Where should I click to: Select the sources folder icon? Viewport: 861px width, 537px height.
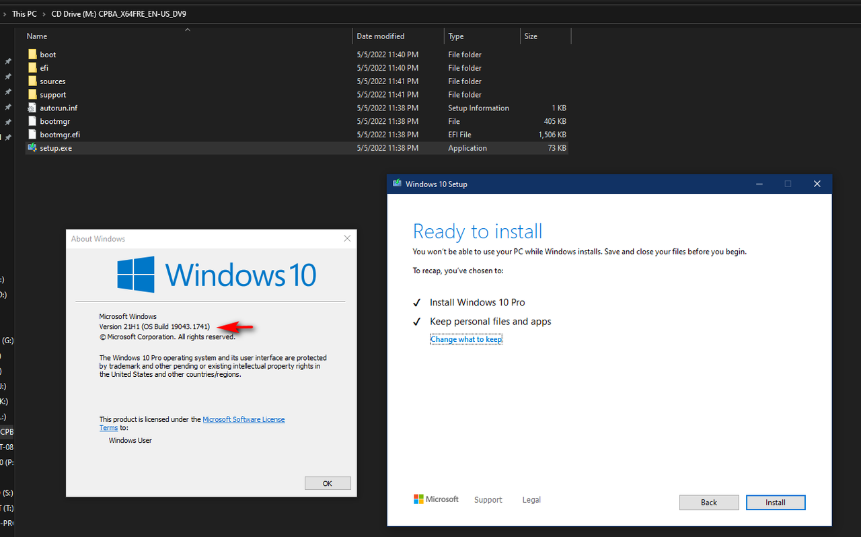(x=32, y=81)
